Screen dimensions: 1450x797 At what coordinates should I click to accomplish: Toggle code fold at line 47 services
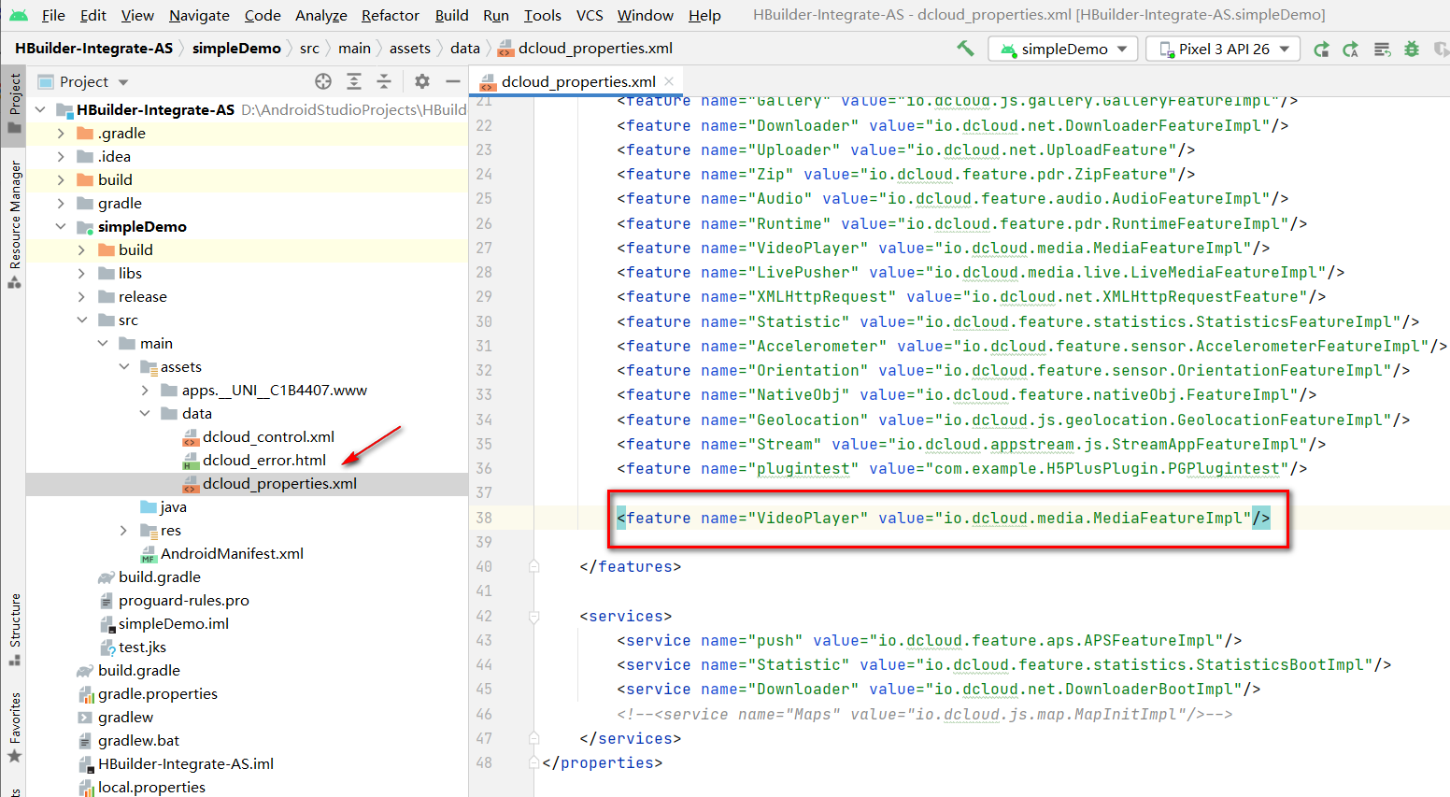pyautogui.click(x=533, y=738)
